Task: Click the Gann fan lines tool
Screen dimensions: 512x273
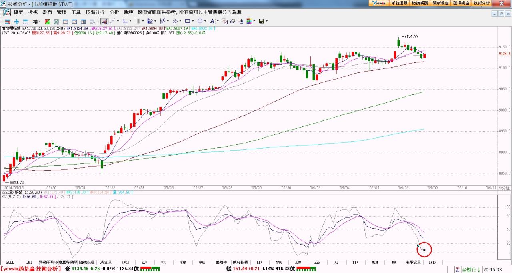Action: coord(150,21)
